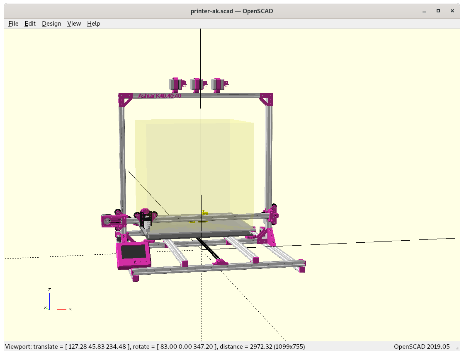Click the OpenSCAD 2019.05 version label

[421, 346]
